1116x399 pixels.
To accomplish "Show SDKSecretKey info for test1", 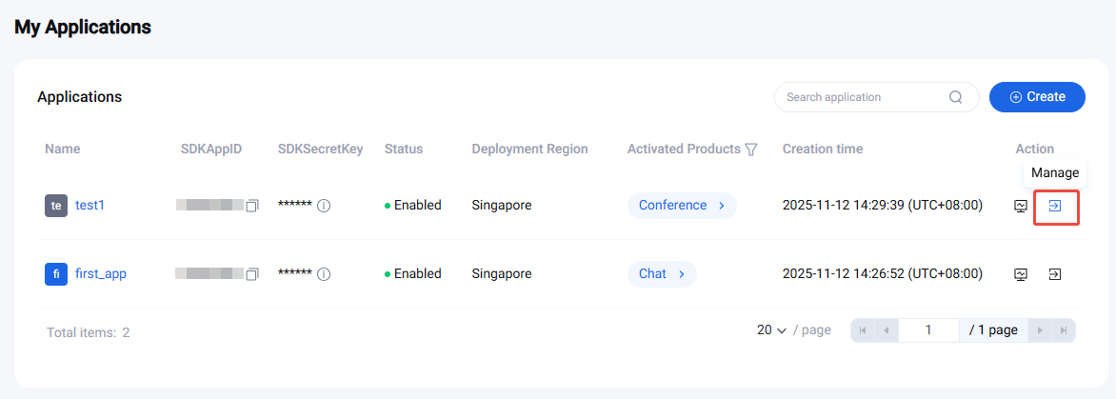I will 324,206.
